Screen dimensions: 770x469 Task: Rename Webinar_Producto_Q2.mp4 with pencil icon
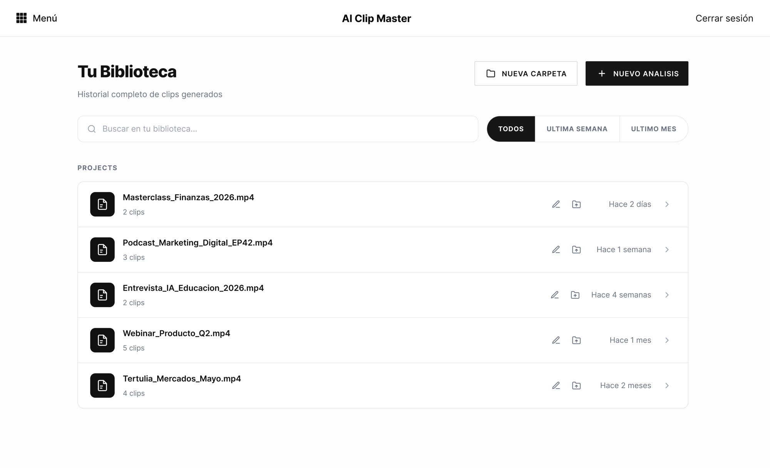coord(556,340)
